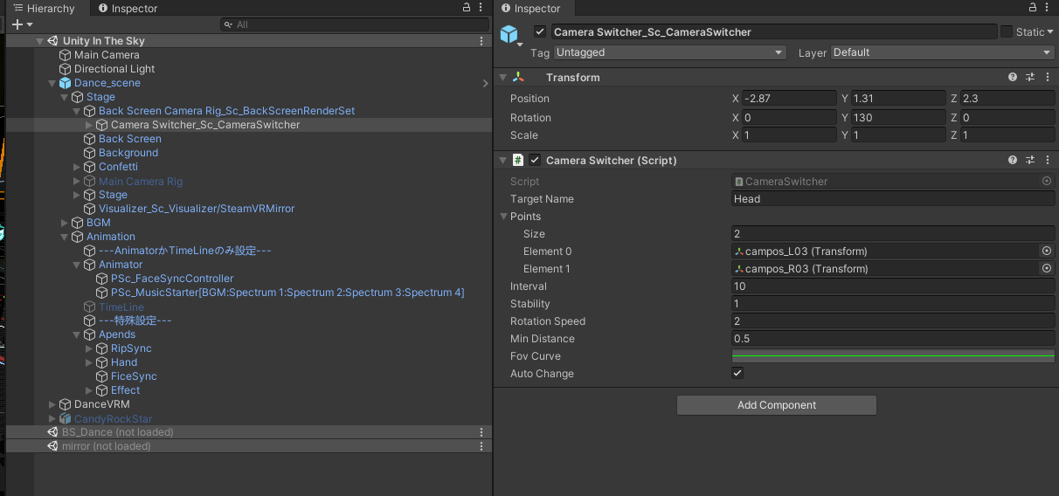
Task: Uncheck the Auto Change option
Action: point(737,374)
